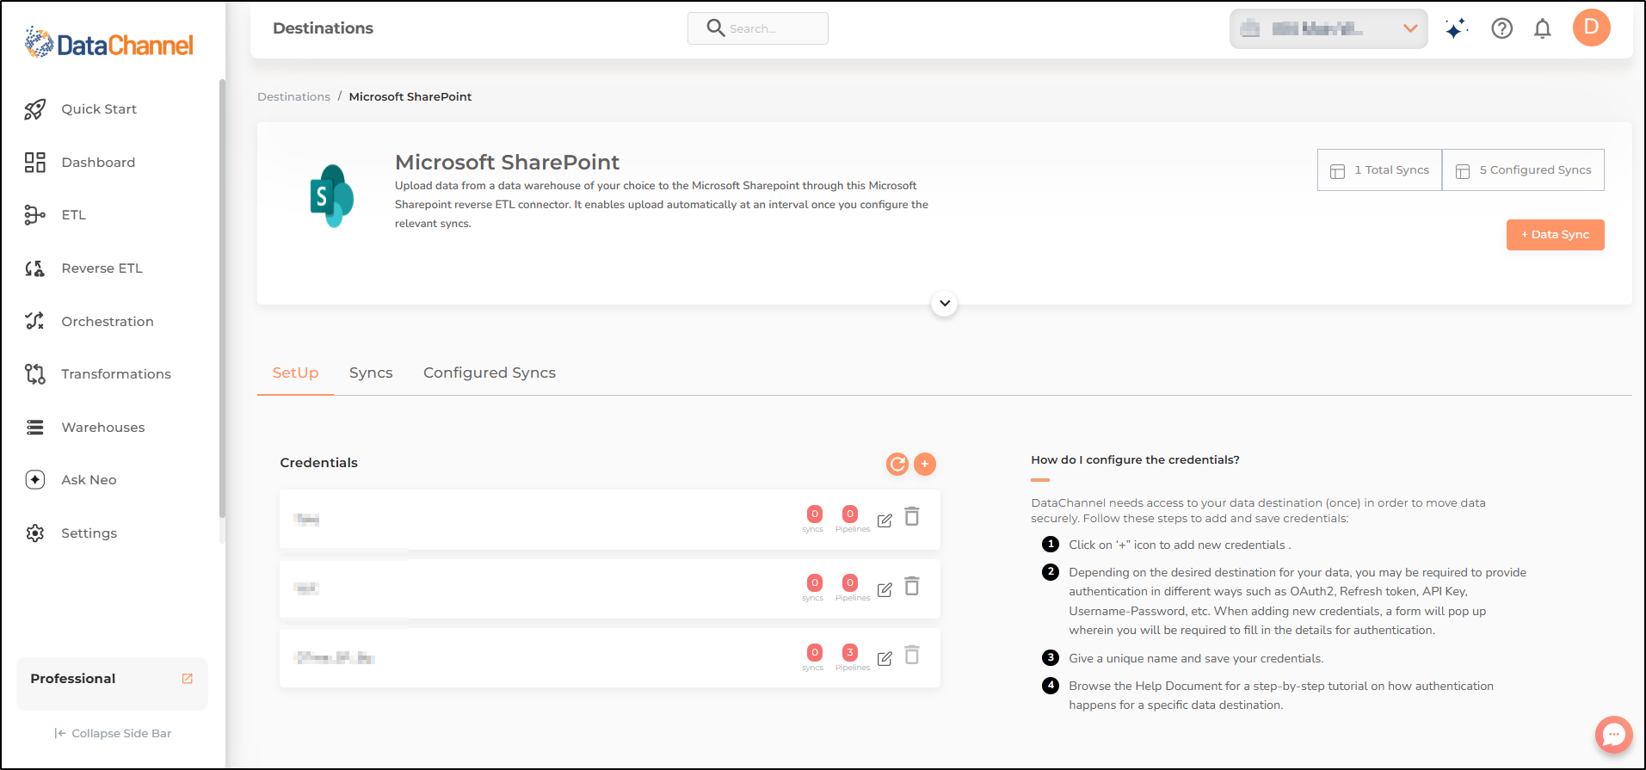
Task: Refresh the credentials list
Action: click(897, 465)
